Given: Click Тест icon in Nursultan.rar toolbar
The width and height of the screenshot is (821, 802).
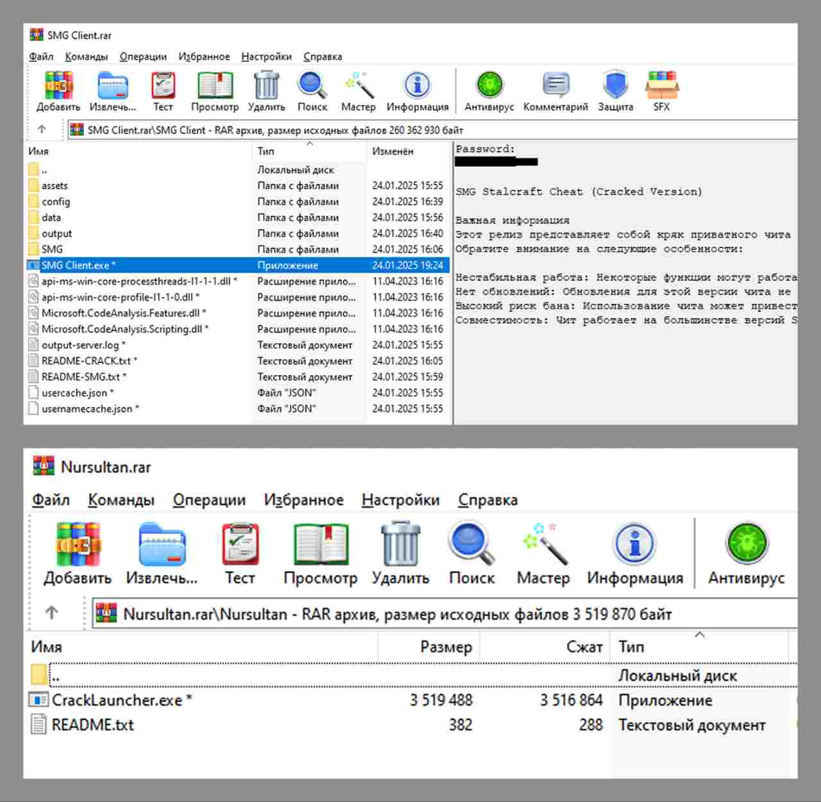Looking at the screenshot, I should [x=240, y=544].
